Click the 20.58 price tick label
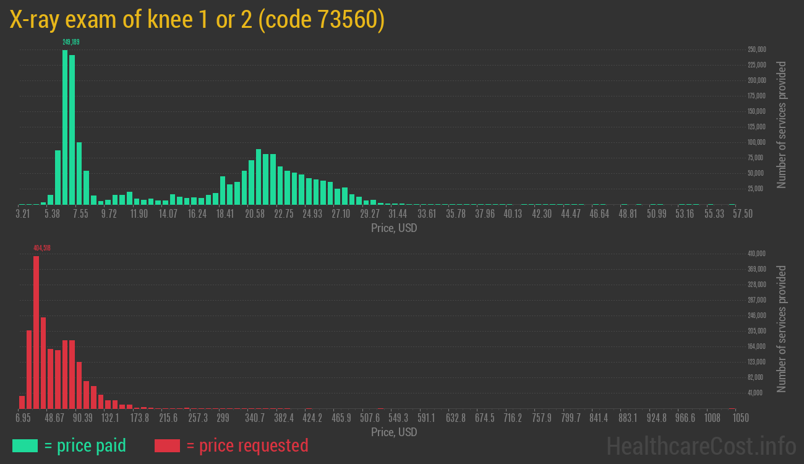The width and height of the screenshot is (804, 464). point(255,213)
